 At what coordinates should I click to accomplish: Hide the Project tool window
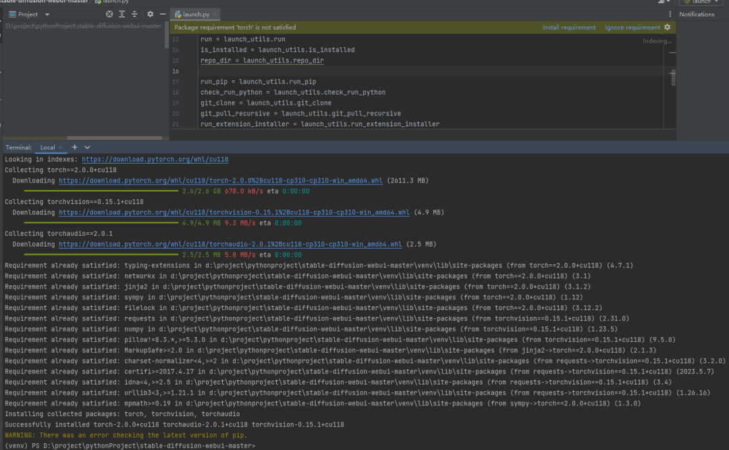[163, 14]
